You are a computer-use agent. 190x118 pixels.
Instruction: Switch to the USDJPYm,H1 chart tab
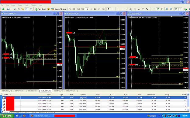tap(71, 91)
